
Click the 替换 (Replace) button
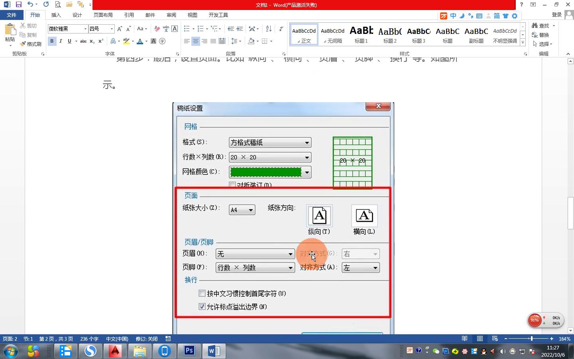tap(541, 35)
